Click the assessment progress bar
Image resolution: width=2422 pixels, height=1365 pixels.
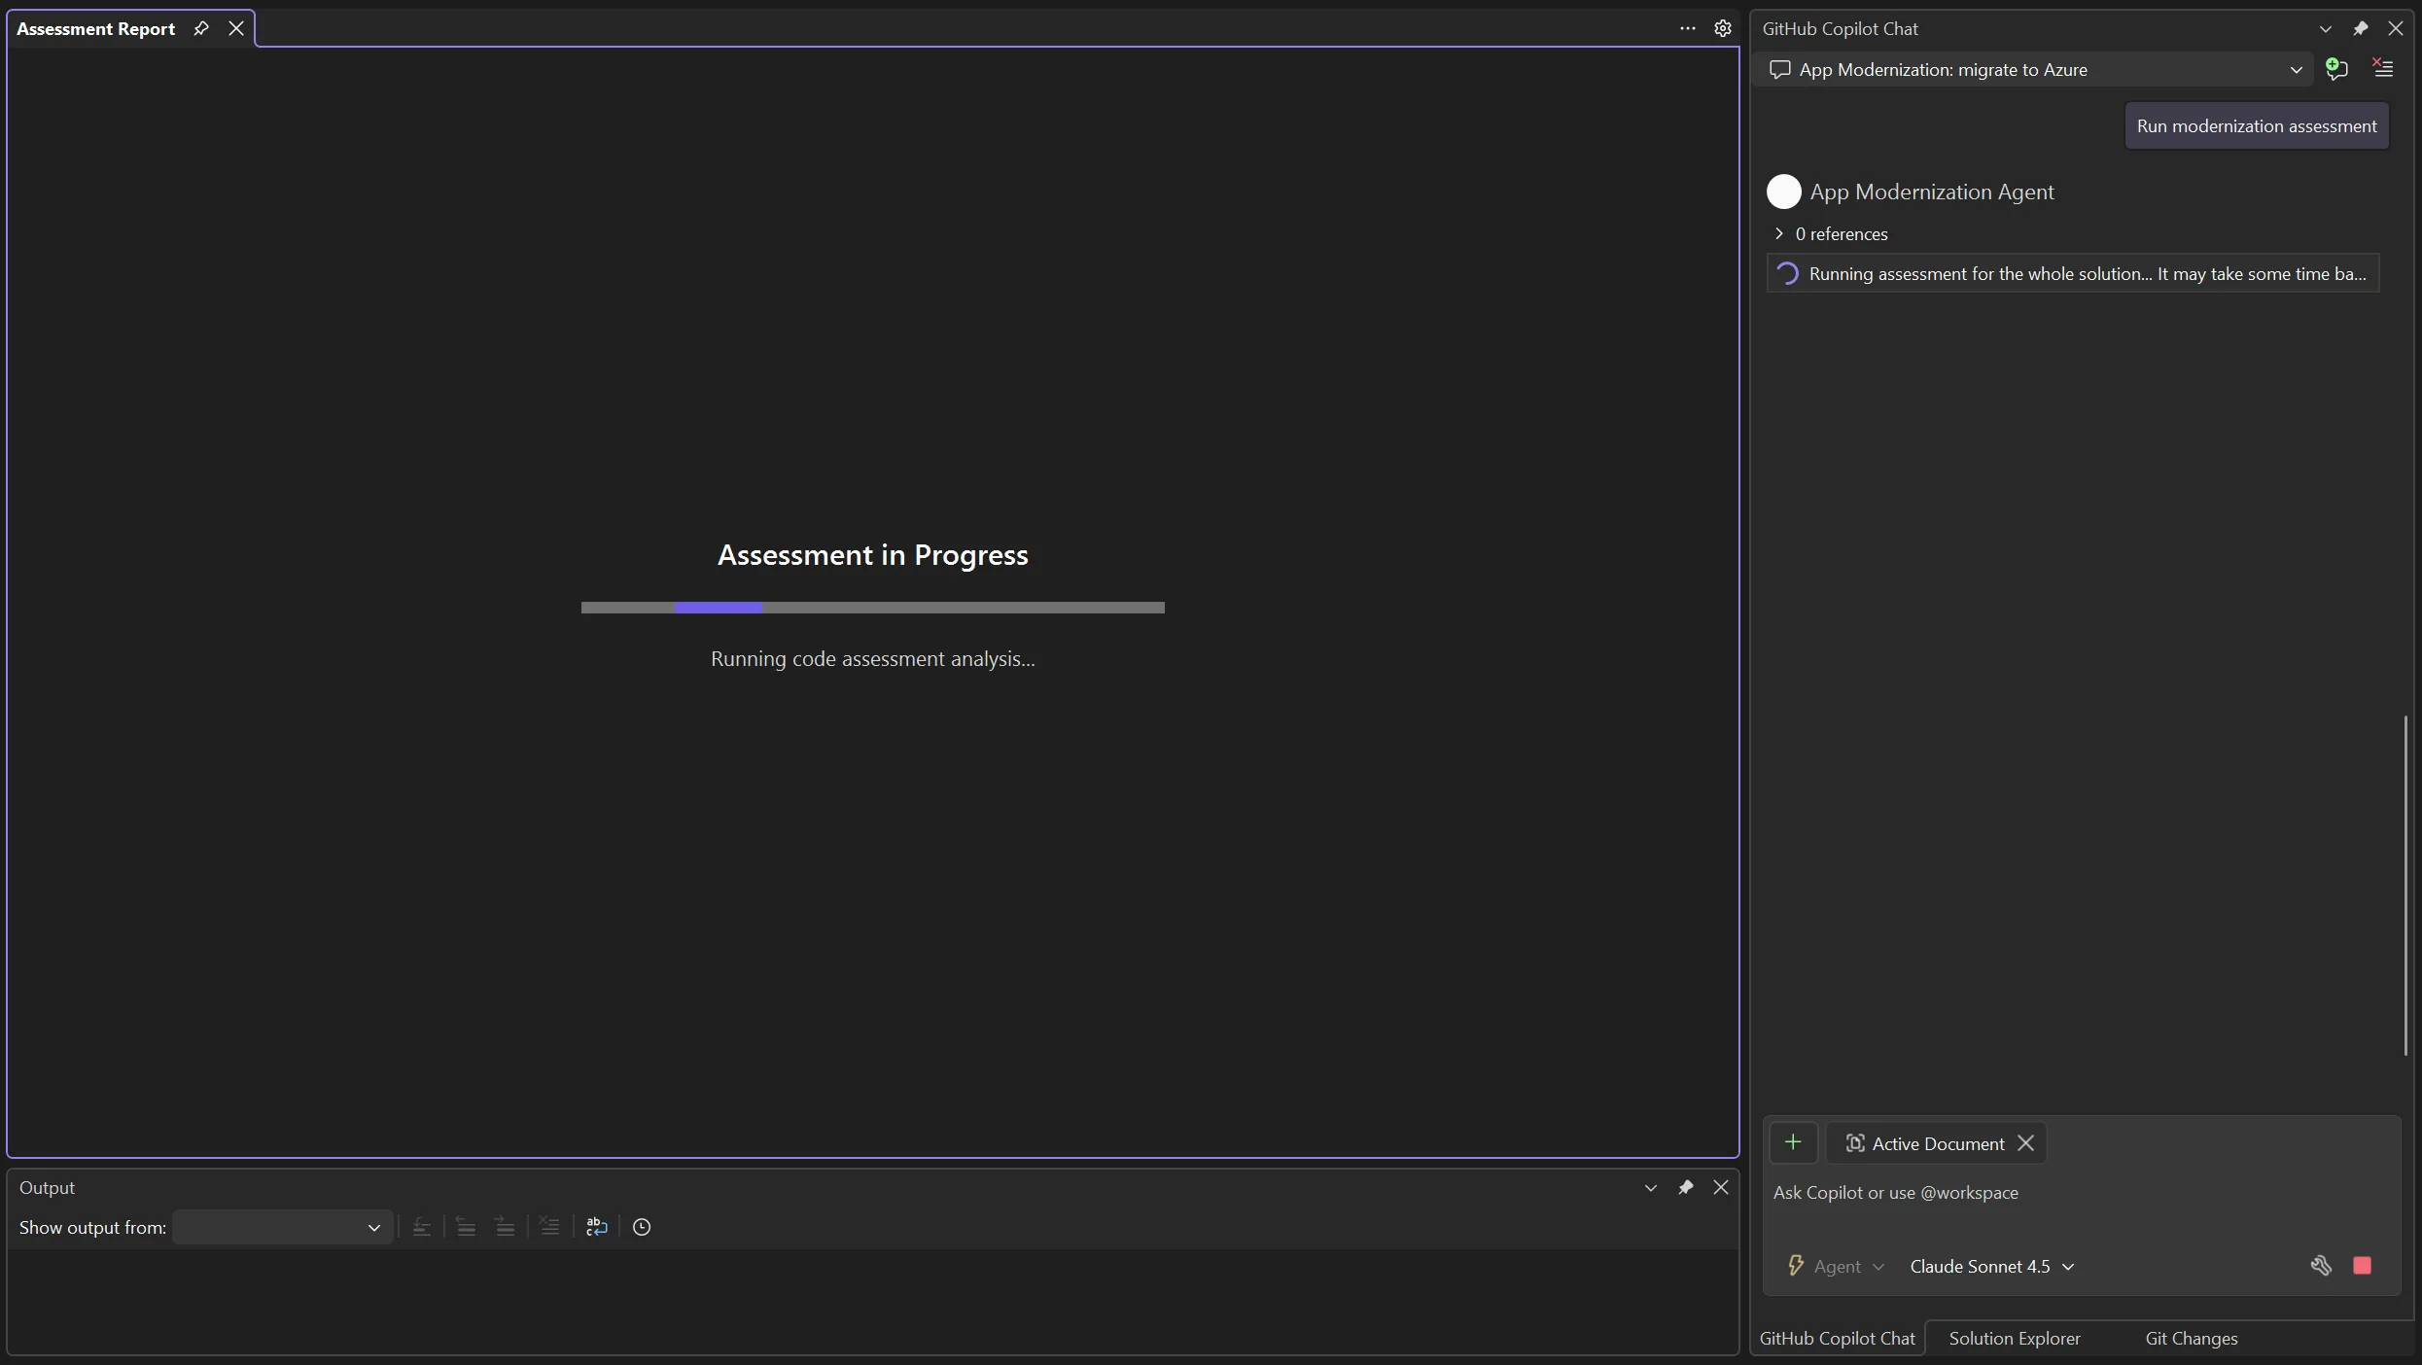tap(871, 607)
